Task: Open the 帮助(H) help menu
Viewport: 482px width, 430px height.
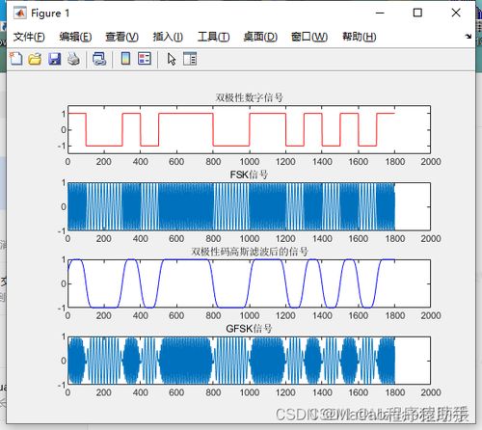Action: point(359,37)
